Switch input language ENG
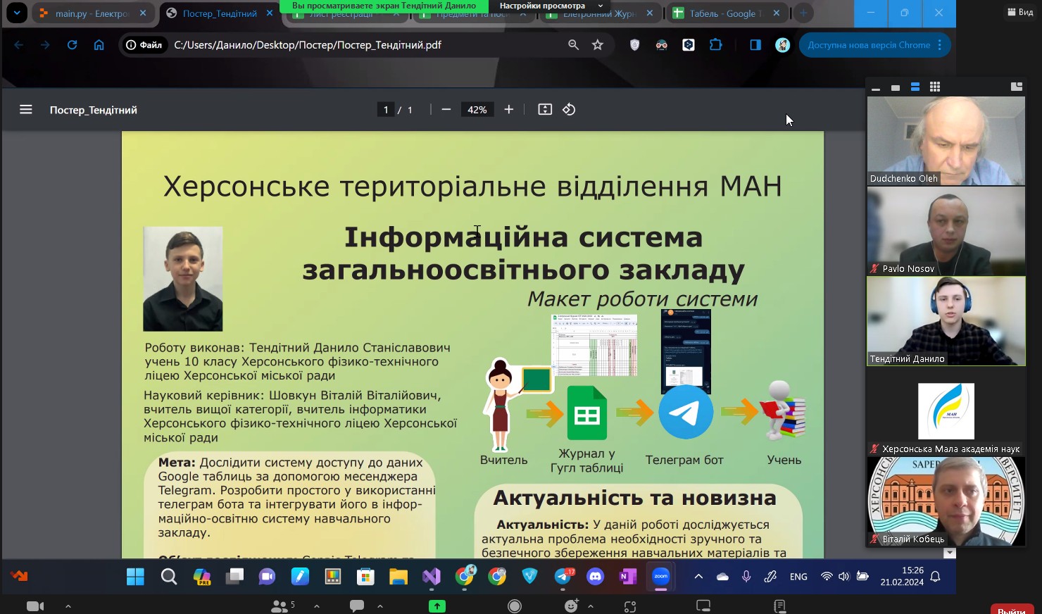The width and height of the screenshot is (1042, 614). coord(798,577)
